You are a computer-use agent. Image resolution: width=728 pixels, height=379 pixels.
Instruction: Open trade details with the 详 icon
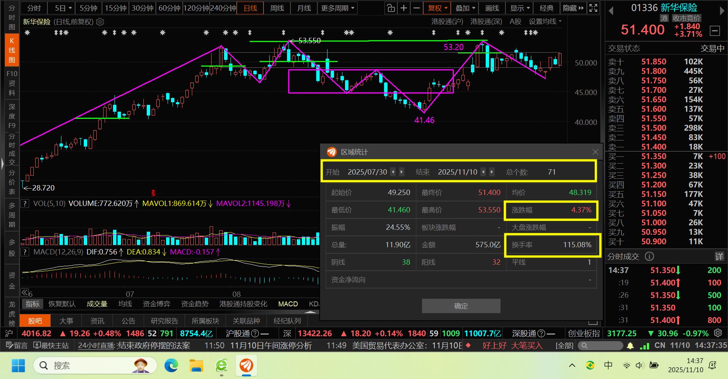pos(719,257)
